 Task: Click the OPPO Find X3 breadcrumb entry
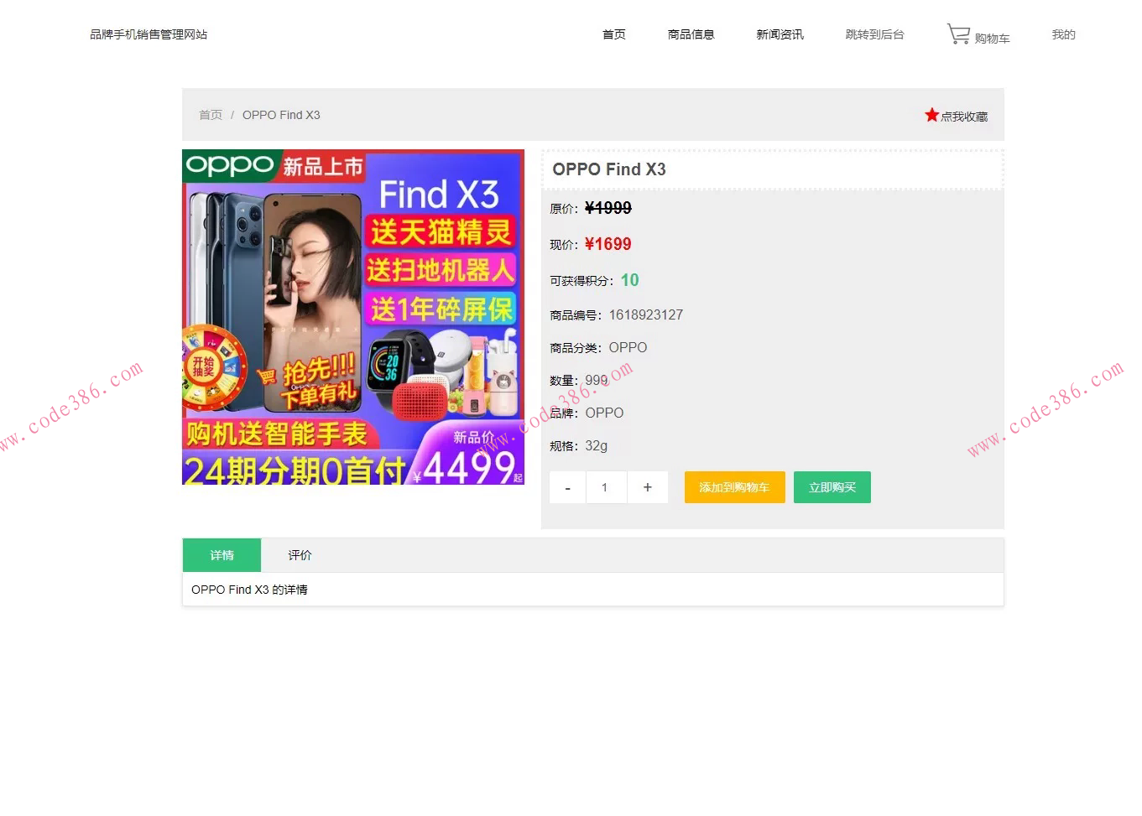coord(281,115)
